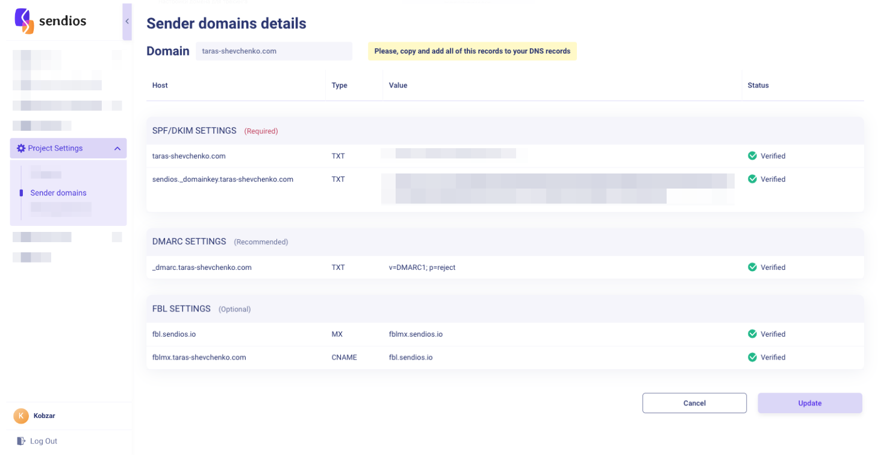Collapse the sidebar with the arrow handle
This screenshot has width=878, height=456.
pyautogui.click(x=127, y=22)
